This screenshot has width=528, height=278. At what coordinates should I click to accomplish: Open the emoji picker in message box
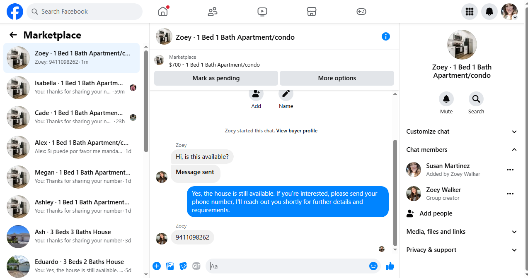(373, 266)
